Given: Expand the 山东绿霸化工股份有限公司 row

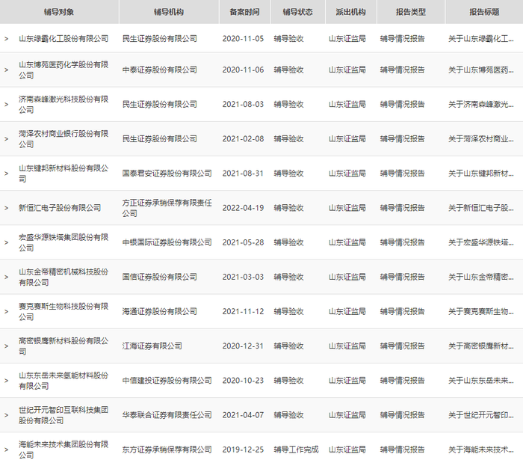Looking at the screenshot, I should (6, 39).
